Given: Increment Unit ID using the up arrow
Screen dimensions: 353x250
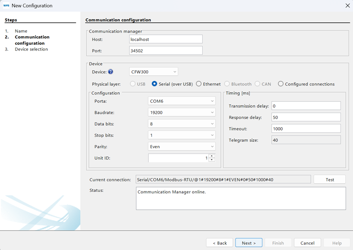Looking at the screenshot, I should coord(211,156).
